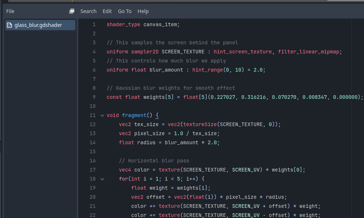Click 'hint_range' on line 6

coord(207,70)
